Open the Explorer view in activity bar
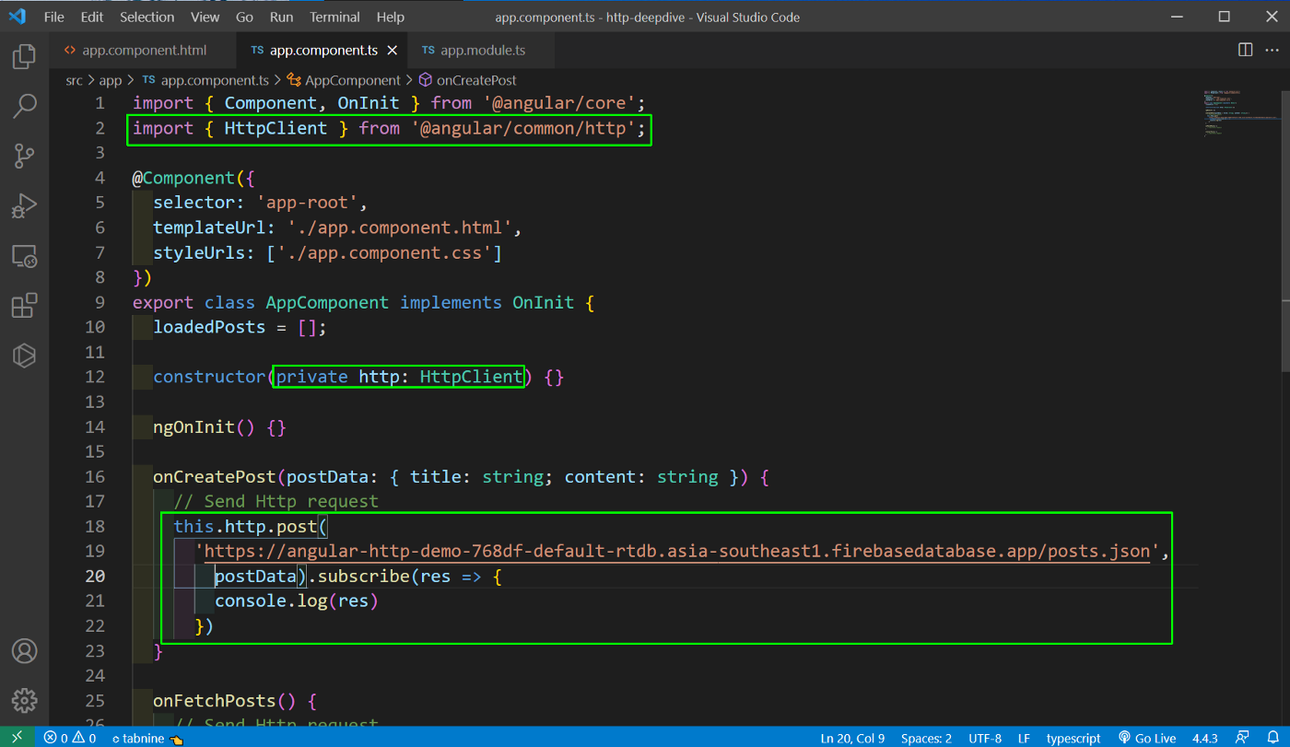This screenshot has height=747, width=1290. (24, 57)
